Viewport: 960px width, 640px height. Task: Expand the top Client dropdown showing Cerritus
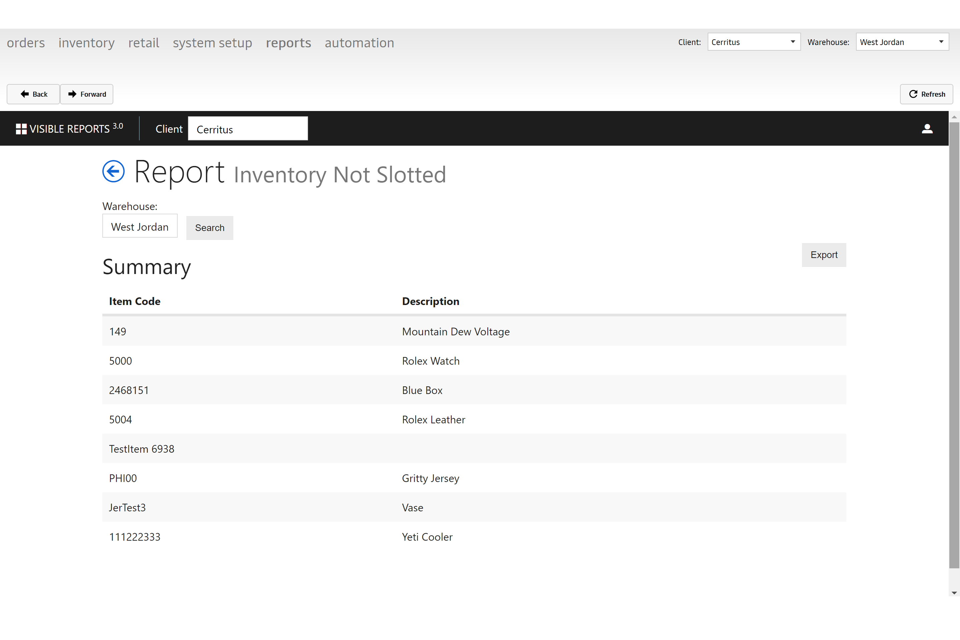[754, 42]
